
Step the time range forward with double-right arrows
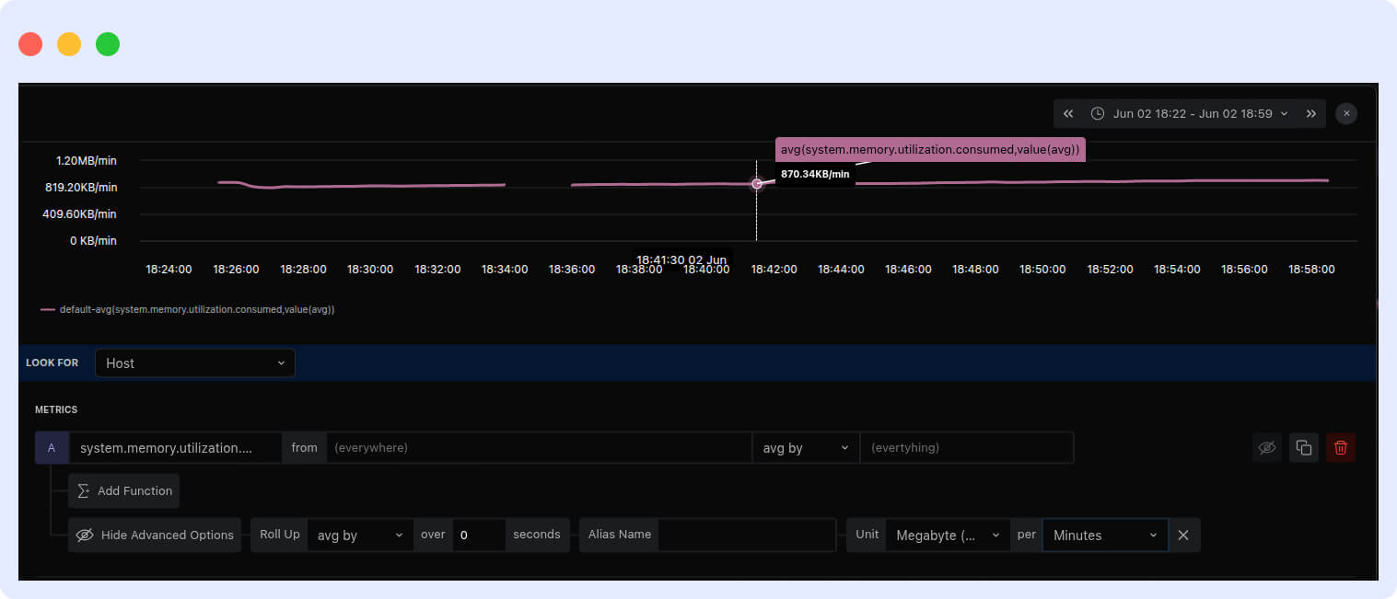pyautogui.click(x=1310, y=114)
